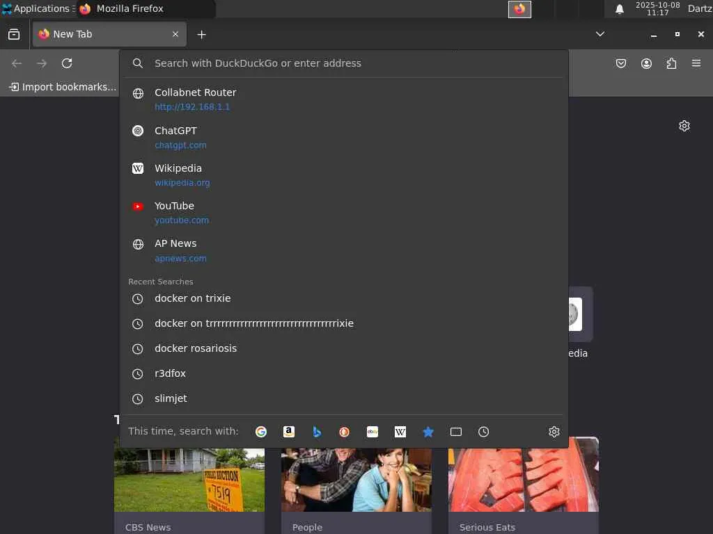This screenshot has height=534, width=713.
Task: Click the globe icon beside Collabnet Router
Action: pyautogui.click(x=138, y=94)
